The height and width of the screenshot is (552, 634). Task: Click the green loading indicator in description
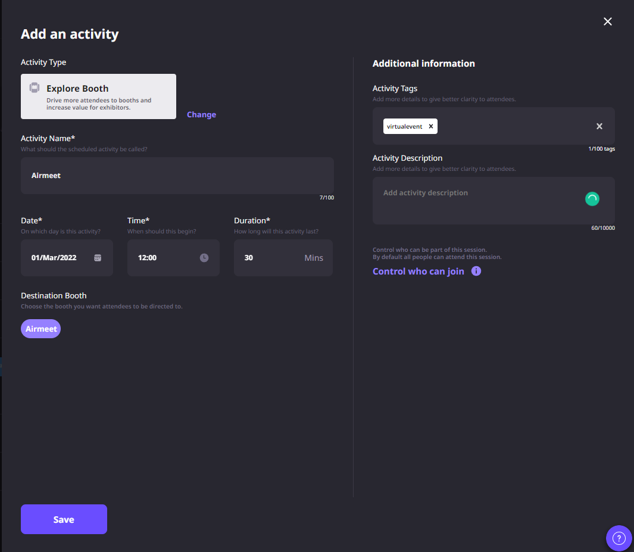(592, 199)
